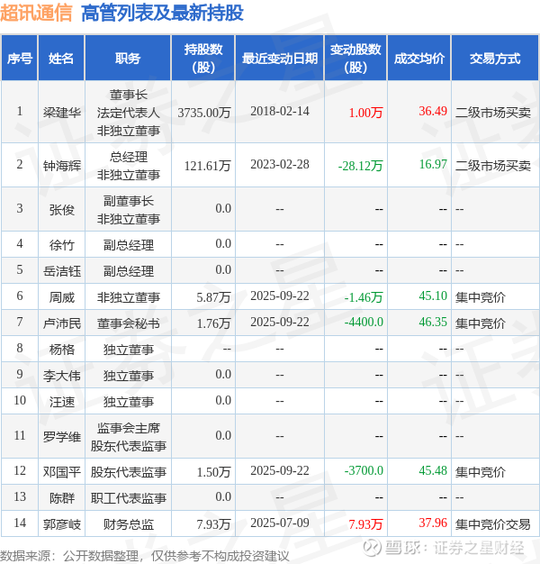The height and width of the screenshot is (564, 540).
Task: Click the name 郭彦岐
Action: click(x=62, y=524)
